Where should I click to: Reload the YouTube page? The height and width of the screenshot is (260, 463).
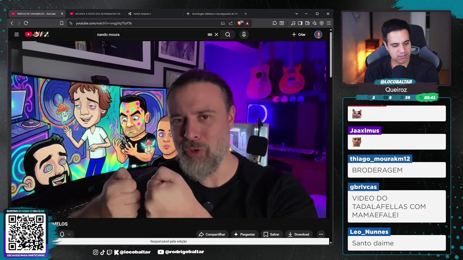click(26, 23)
